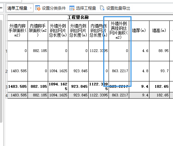Image resolution: width=173 pixels, height=146 pixels.
Task: Select column header 外墙外侧满挂钢丝网片面积(m2)
Action: (119, 31)
